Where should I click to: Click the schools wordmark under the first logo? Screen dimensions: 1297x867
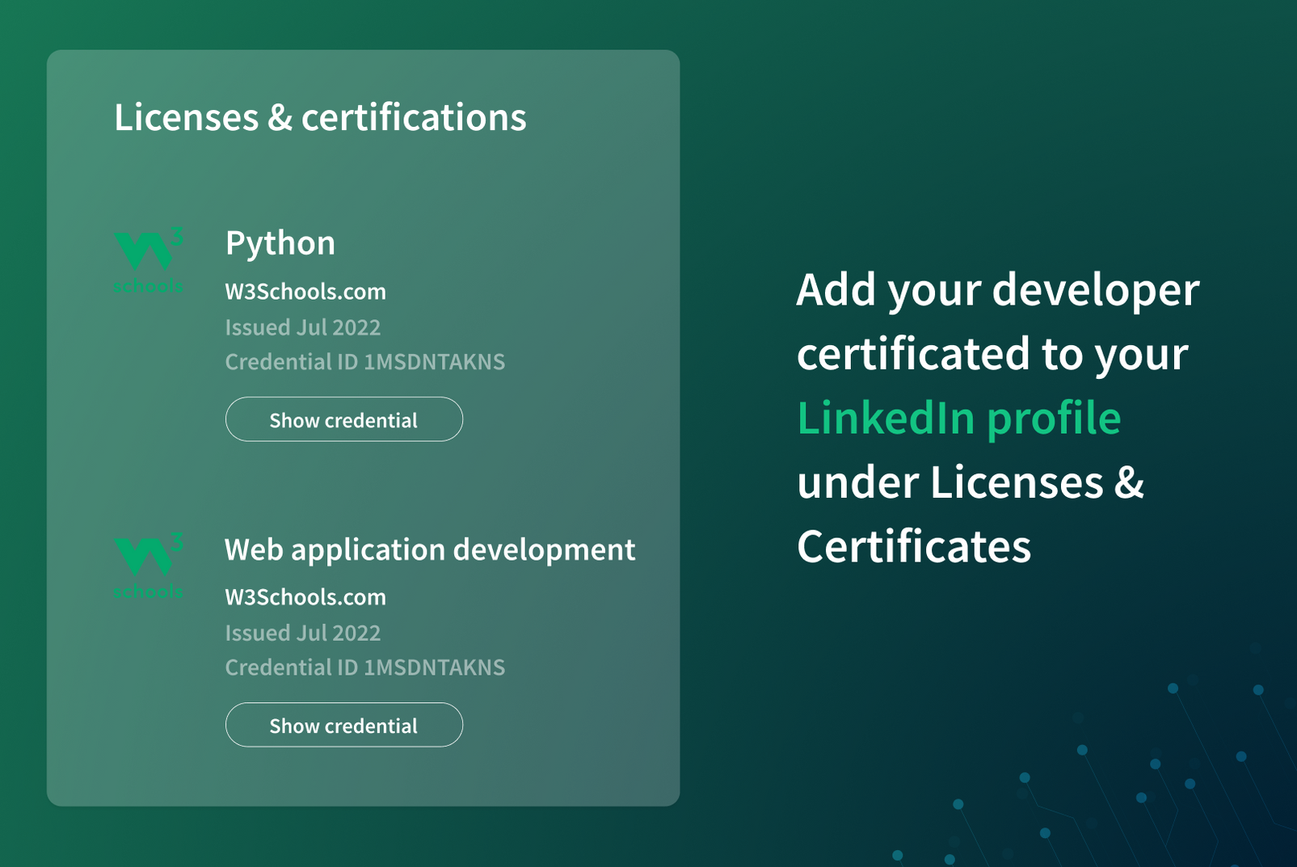(149, 284)
